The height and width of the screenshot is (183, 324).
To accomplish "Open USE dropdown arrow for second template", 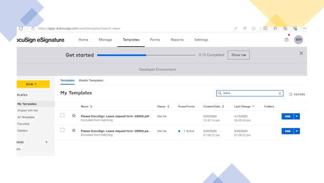I will pyautogui.click(x=297, y=131).
